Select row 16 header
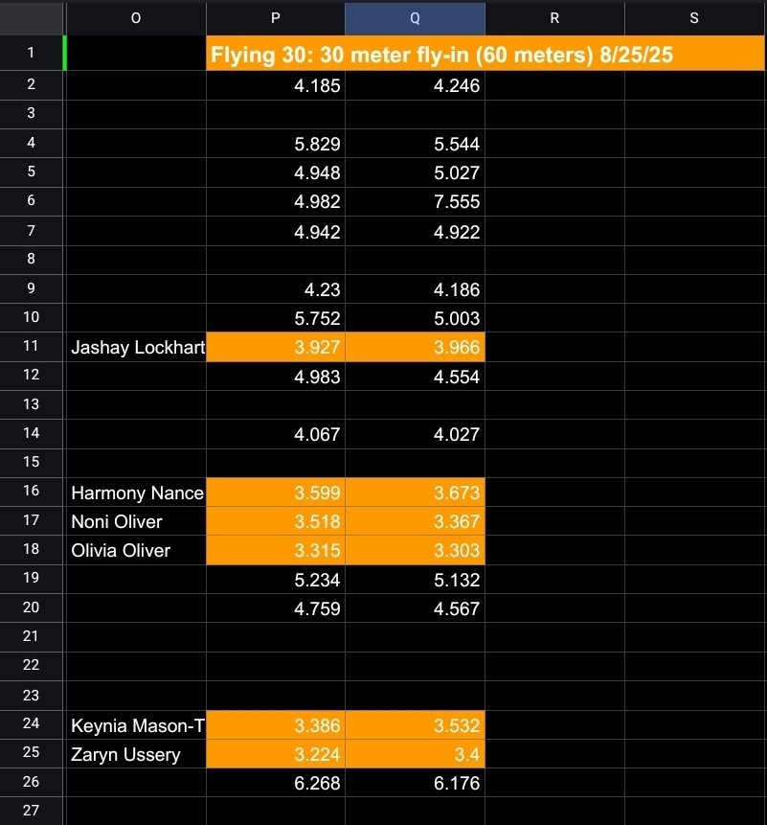This screenshot has width=767, height=825. (31, 492)
